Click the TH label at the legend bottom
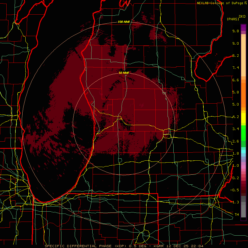Image resolution: width=248 pixels, height=248 pixels. coord(237,214)
